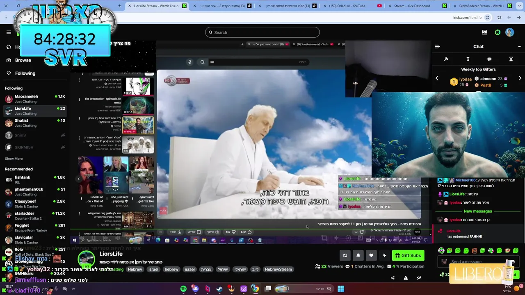
Task: Open Spotify from taskbar
Action: pos(183,289)
